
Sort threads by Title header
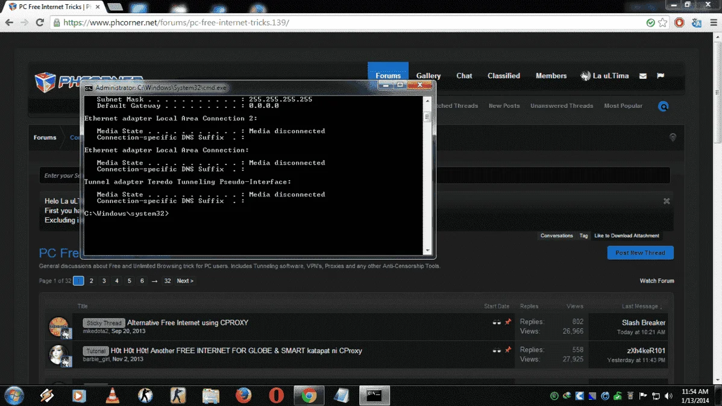point(83,306)
